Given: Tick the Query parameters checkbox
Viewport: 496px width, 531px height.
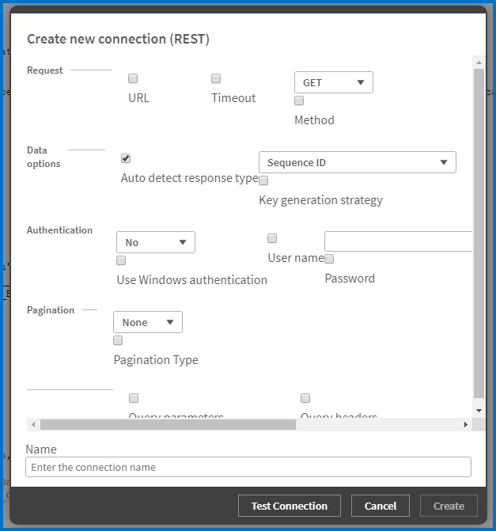Looking at the screenshot, I should click(x=134, y=398).
